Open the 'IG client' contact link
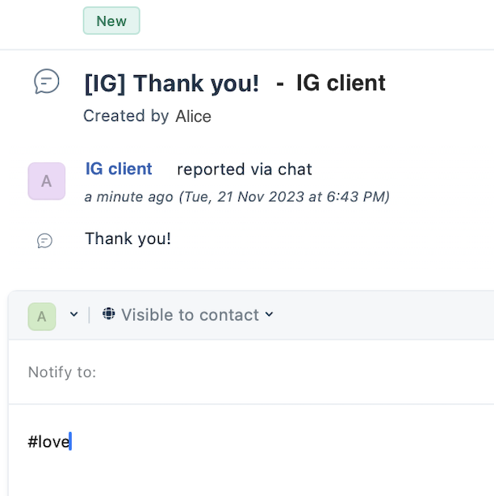The width and height of the screenshot is (494, 496). coord(119,169)
